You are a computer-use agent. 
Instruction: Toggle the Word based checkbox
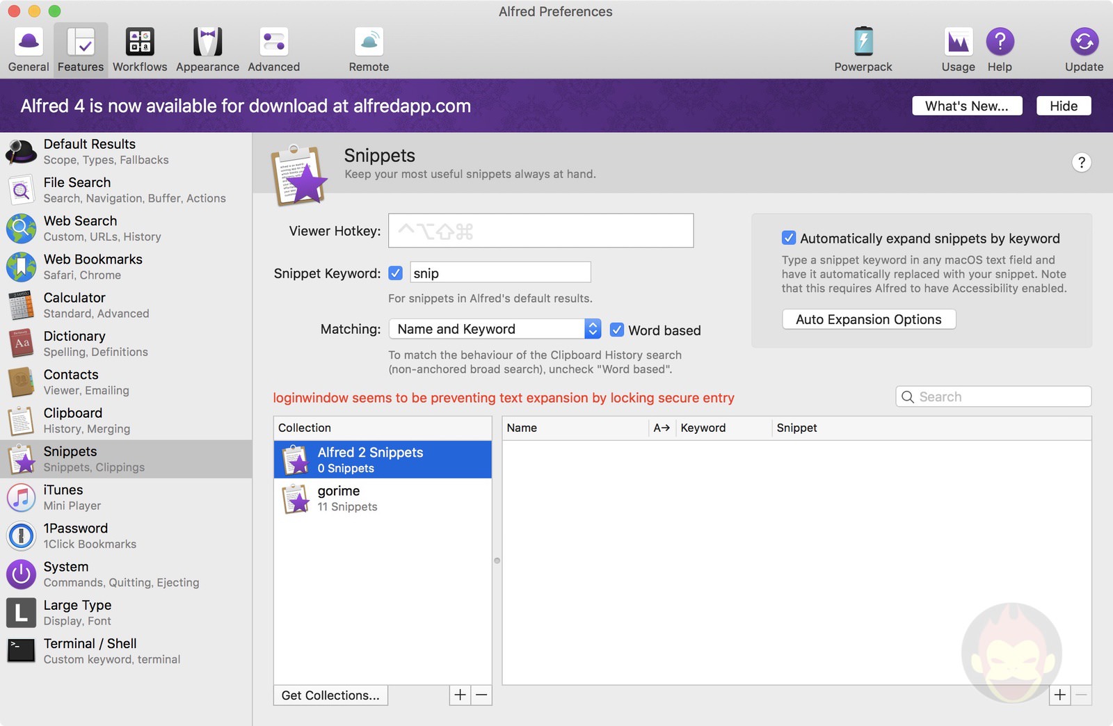pos(617,330)
